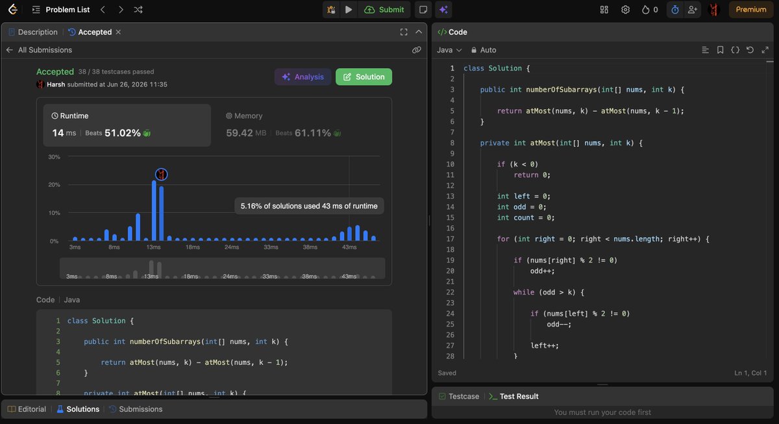Click the 'Beats 51.02%' runtime value
This screenshot has width=779, height=424.
pyautogui.click(x=118, y=132)
